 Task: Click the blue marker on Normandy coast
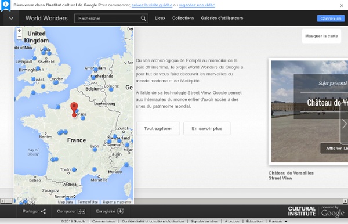tap(58, 107)
